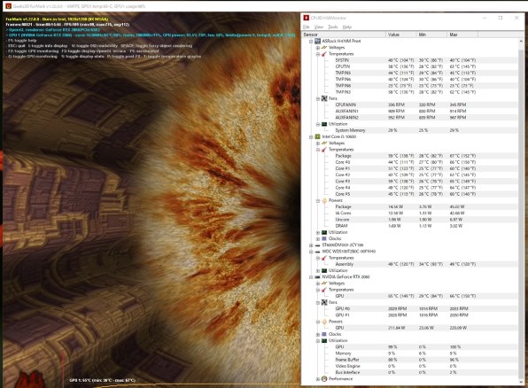
Task: Select the Video Engine utilization row
Action: 410,366
